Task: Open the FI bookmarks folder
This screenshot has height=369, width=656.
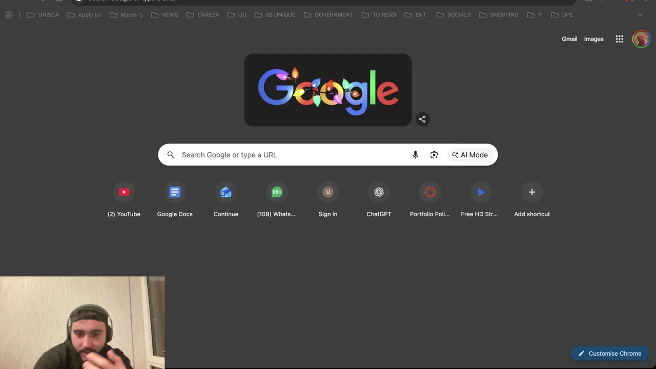Action: click(x=535, y=15)
